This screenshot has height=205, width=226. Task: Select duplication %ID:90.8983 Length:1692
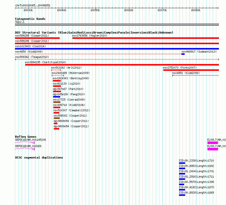point(197,166)
